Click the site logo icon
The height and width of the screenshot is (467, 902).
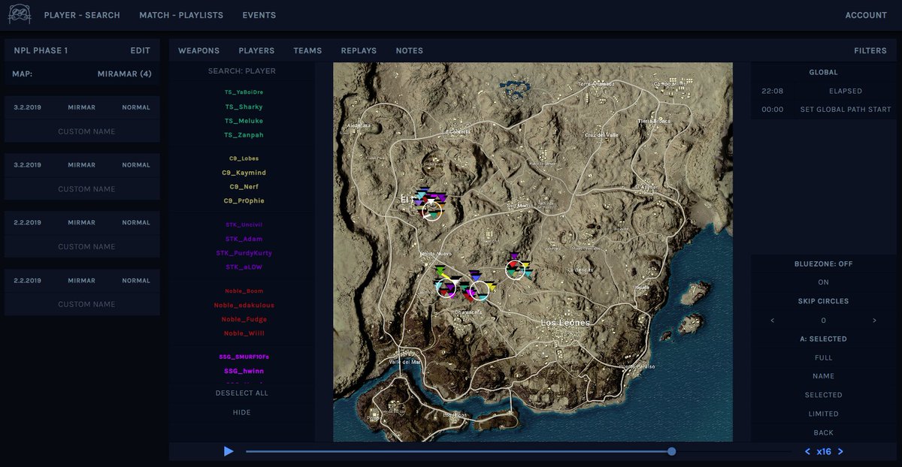coord(18,15)
